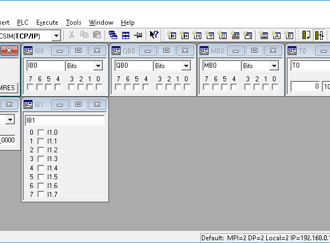The width and height of the screenshot is (330, 243).
Task: Insert a Generic variable subwindow
Action: point(235,35)
